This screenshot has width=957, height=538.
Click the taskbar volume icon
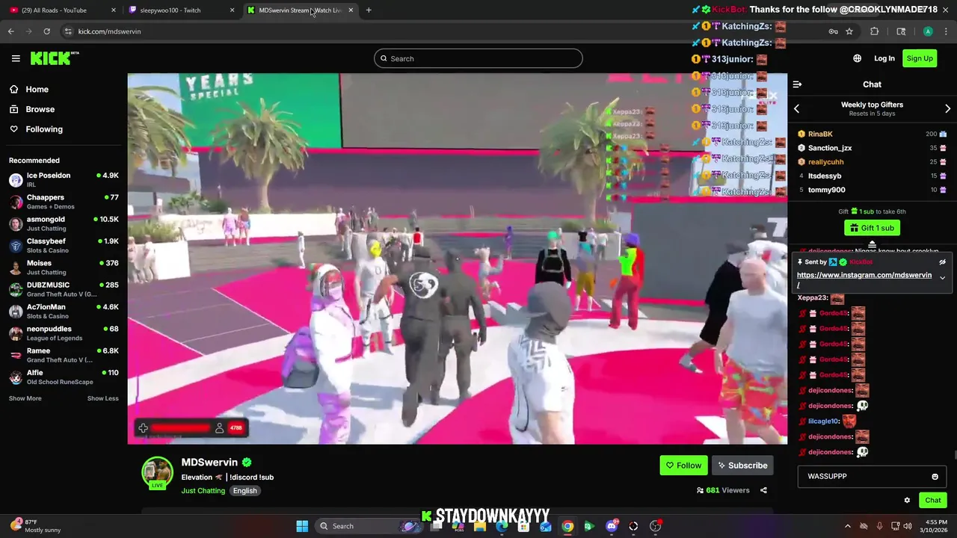[x=907, y=526]
